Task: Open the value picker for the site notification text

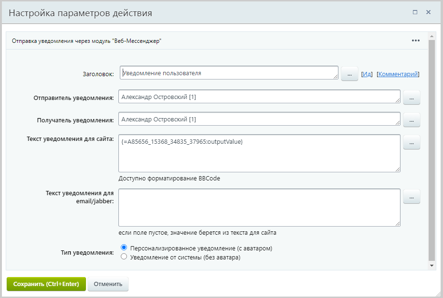Action: coord(411,142)
